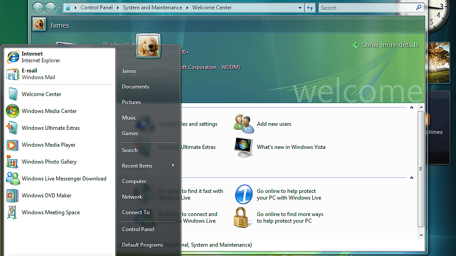Open Windows Meeting Space

[50, 212]
